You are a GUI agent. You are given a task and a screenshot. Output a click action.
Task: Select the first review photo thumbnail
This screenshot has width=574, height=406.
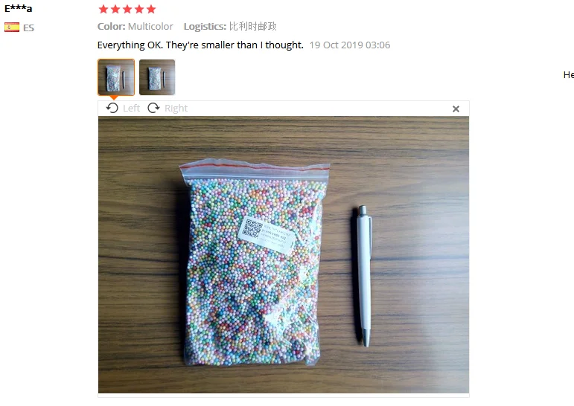[x=116, y=77]
